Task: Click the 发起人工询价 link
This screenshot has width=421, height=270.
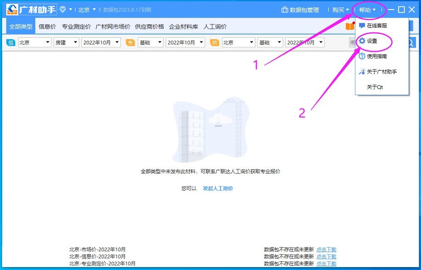Action: coord(218,188)
